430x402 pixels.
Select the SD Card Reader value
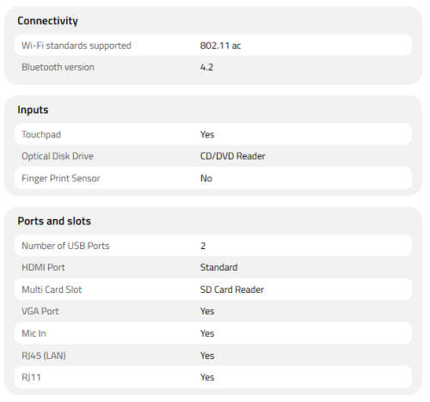point(232,289)
